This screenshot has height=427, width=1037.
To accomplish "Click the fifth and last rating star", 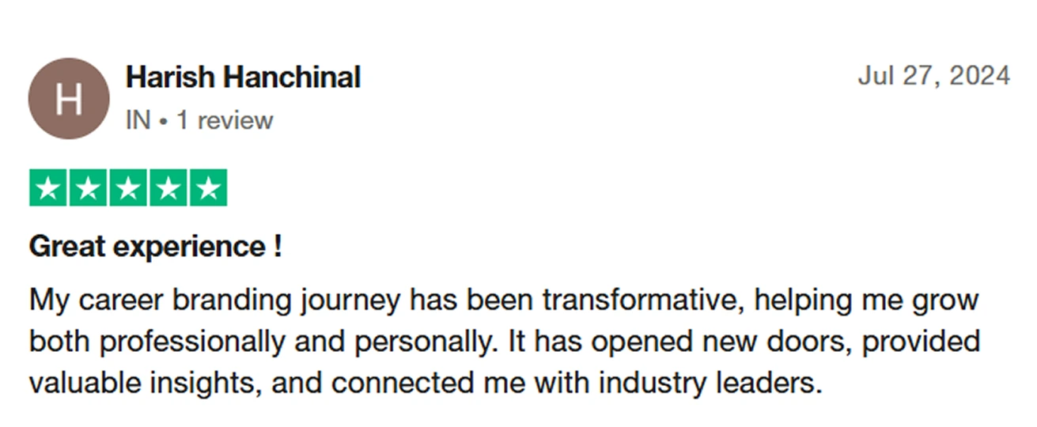I will click(x=208, y=188).
